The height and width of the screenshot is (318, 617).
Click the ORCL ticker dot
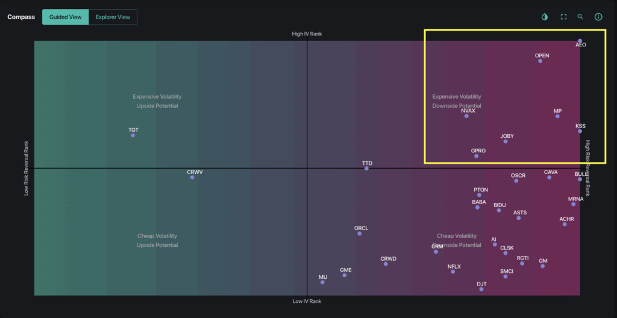[359, 234]
